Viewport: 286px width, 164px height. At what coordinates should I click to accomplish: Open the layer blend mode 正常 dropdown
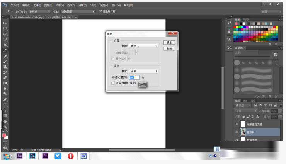[x=245, y=111]
